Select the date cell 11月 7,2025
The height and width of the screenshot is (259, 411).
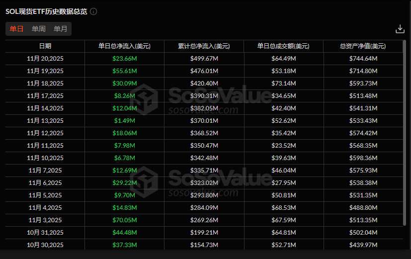pyautogui.click(x=45, y=171)
